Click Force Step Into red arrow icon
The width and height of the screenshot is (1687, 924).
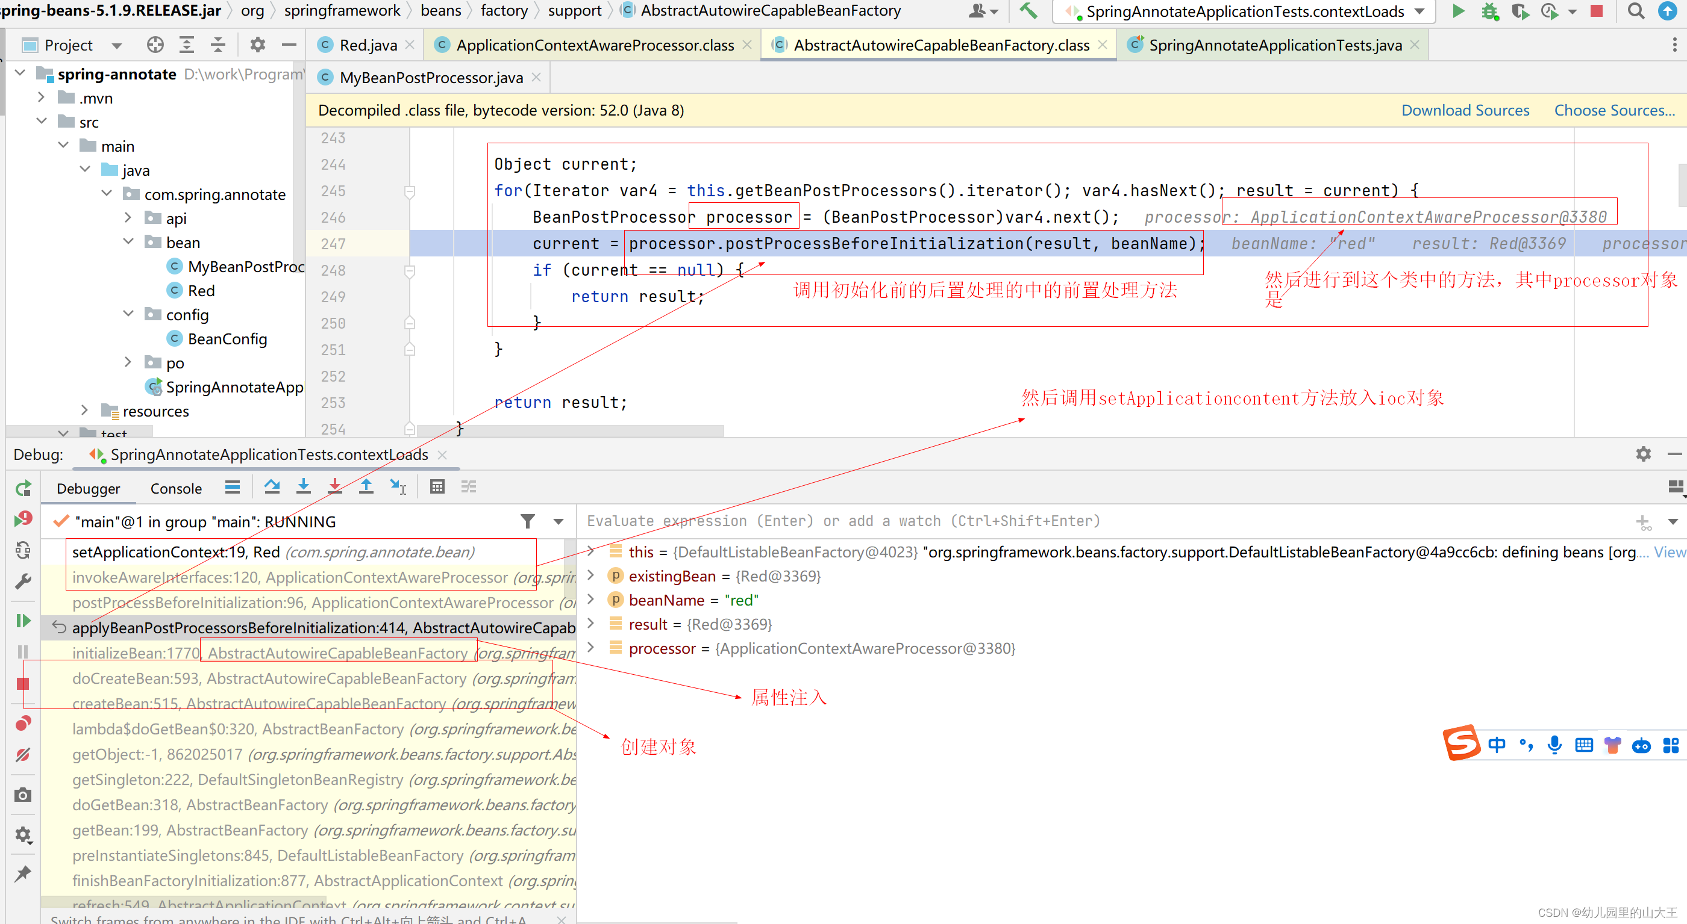334,487
